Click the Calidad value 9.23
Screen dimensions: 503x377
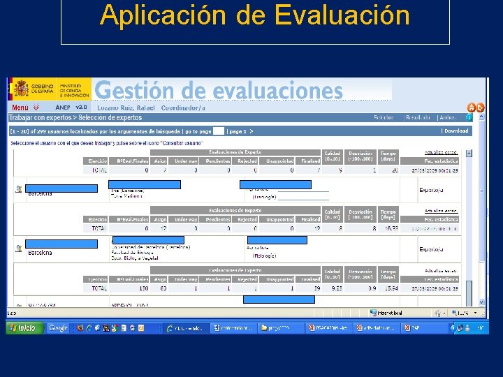336,288
